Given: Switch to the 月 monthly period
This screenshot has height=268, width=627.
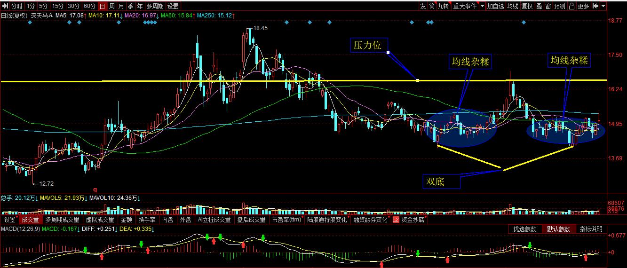Looking at the screenshot, I should [121, 6].
